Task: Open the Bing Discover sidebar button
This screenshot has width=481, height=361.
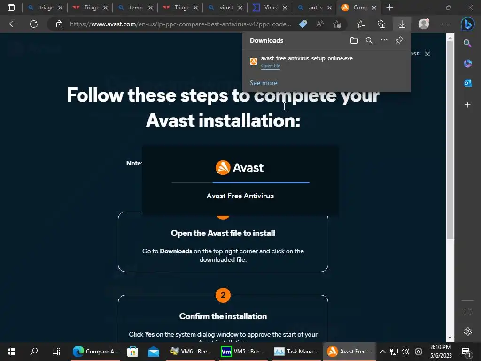Action: coord(467,24)
